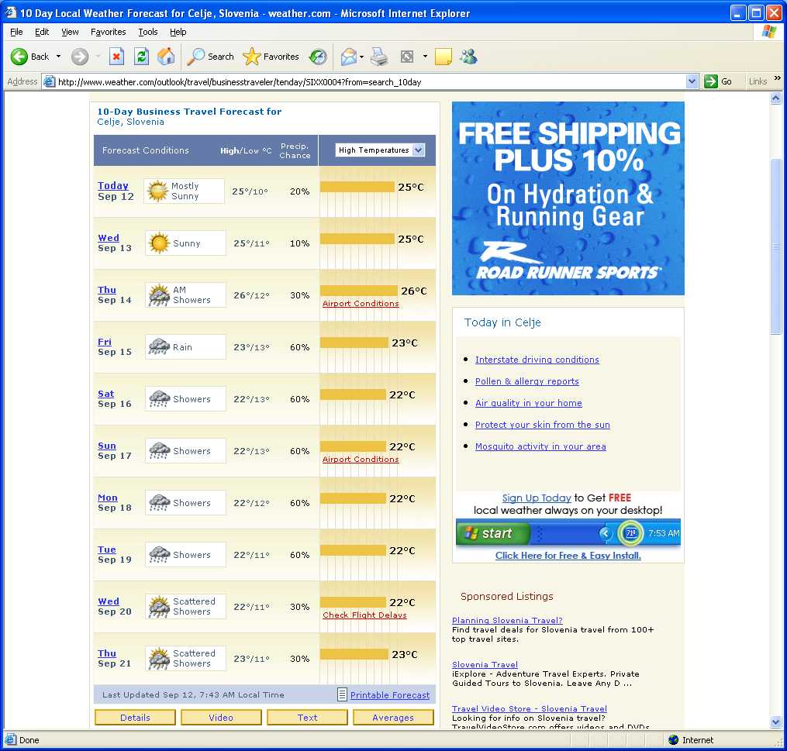Click Sunny icon for Wed Sep 13
The image size is (787, 751).
point(159,243)
